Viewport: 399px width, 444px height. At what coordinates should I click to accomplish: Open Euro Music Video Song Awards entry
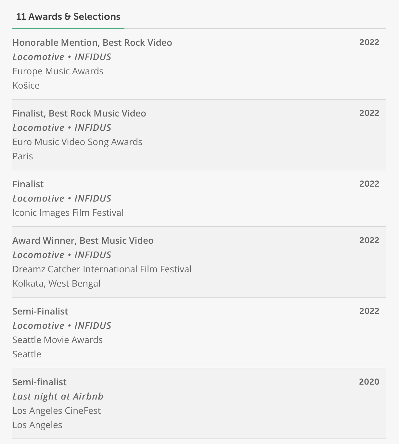click(x=77, y=142)
